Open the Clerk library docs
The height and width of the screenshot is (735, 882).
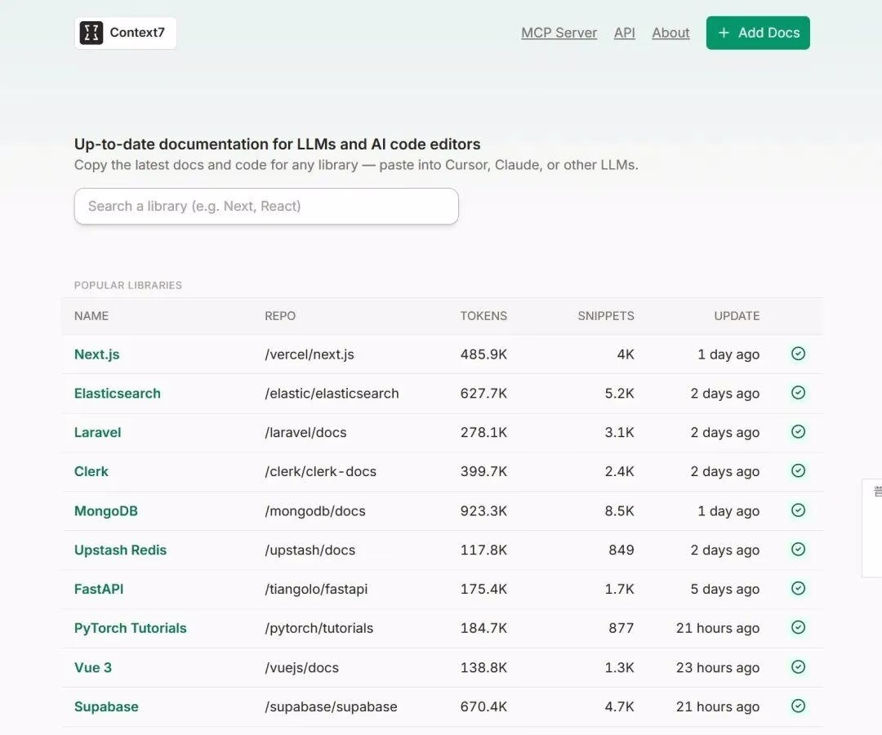pos(91,472)
